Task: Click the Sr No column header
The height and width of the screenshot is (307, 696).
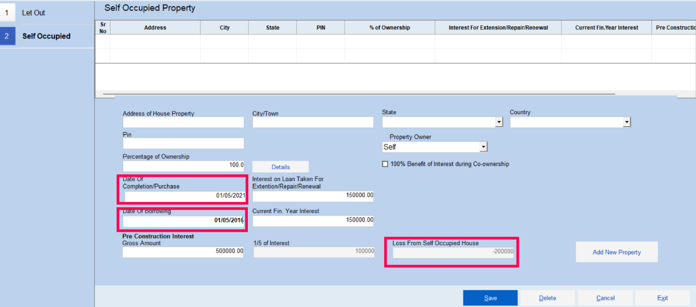Action: [103, 28]
